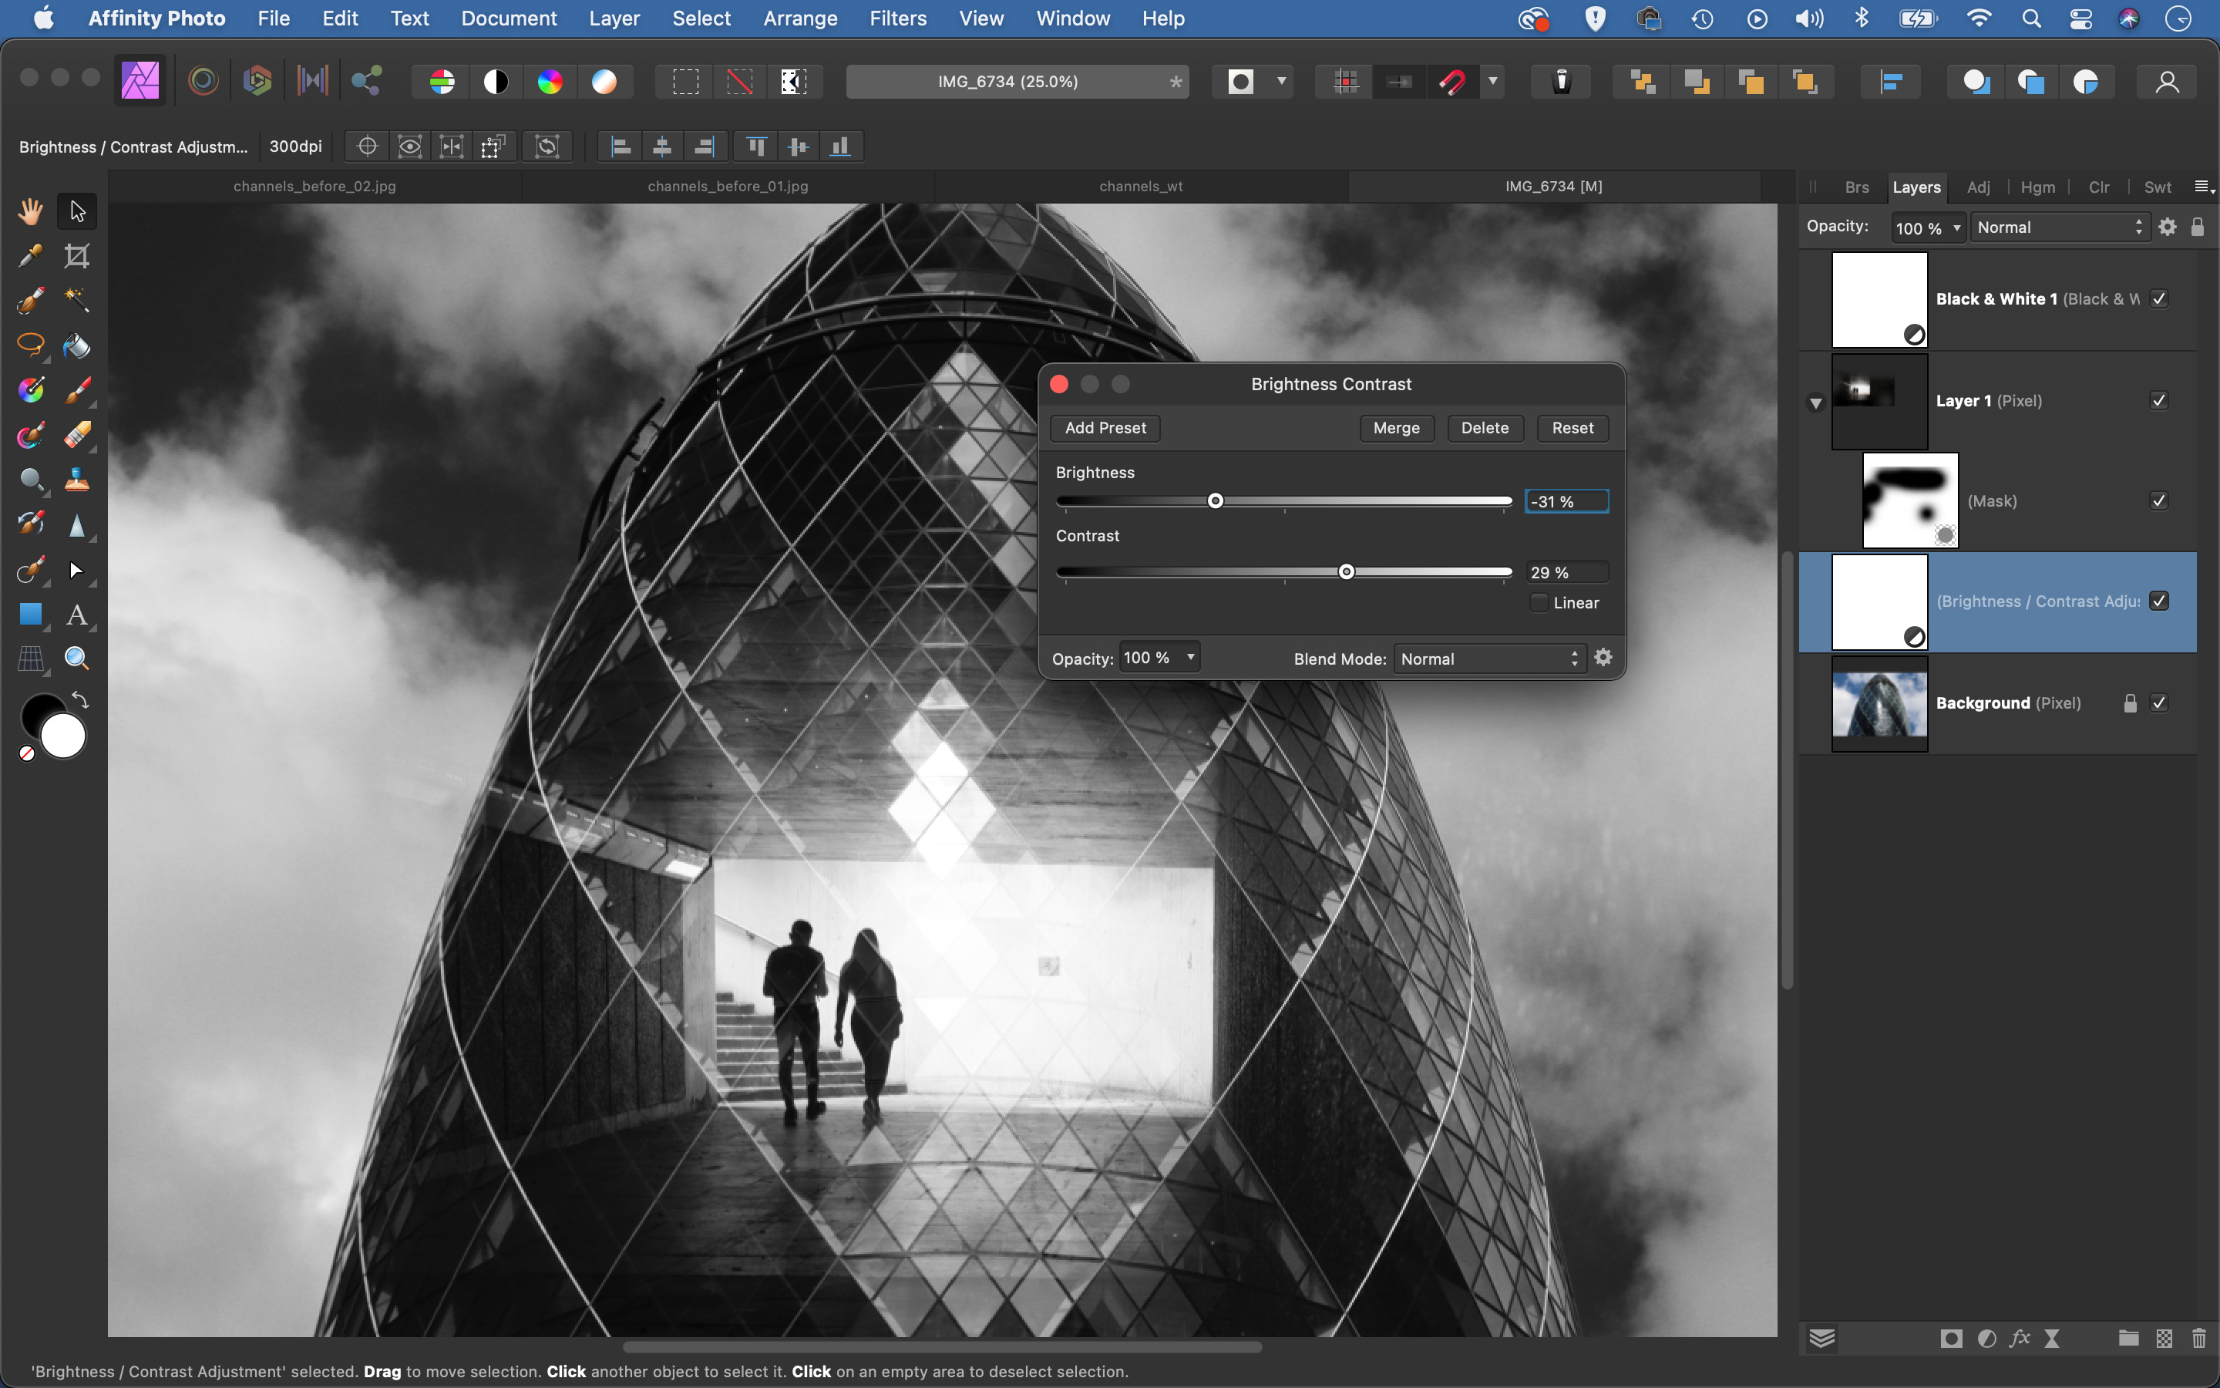2220x1388 pixels.
Task: Click the Merge button
Action: [x=1396, y=428]
